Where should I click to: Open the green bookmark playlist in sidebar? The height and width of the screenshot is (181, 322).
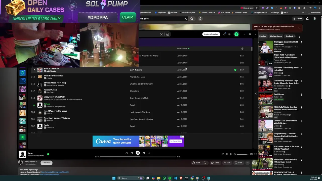(x=22, y=137)
